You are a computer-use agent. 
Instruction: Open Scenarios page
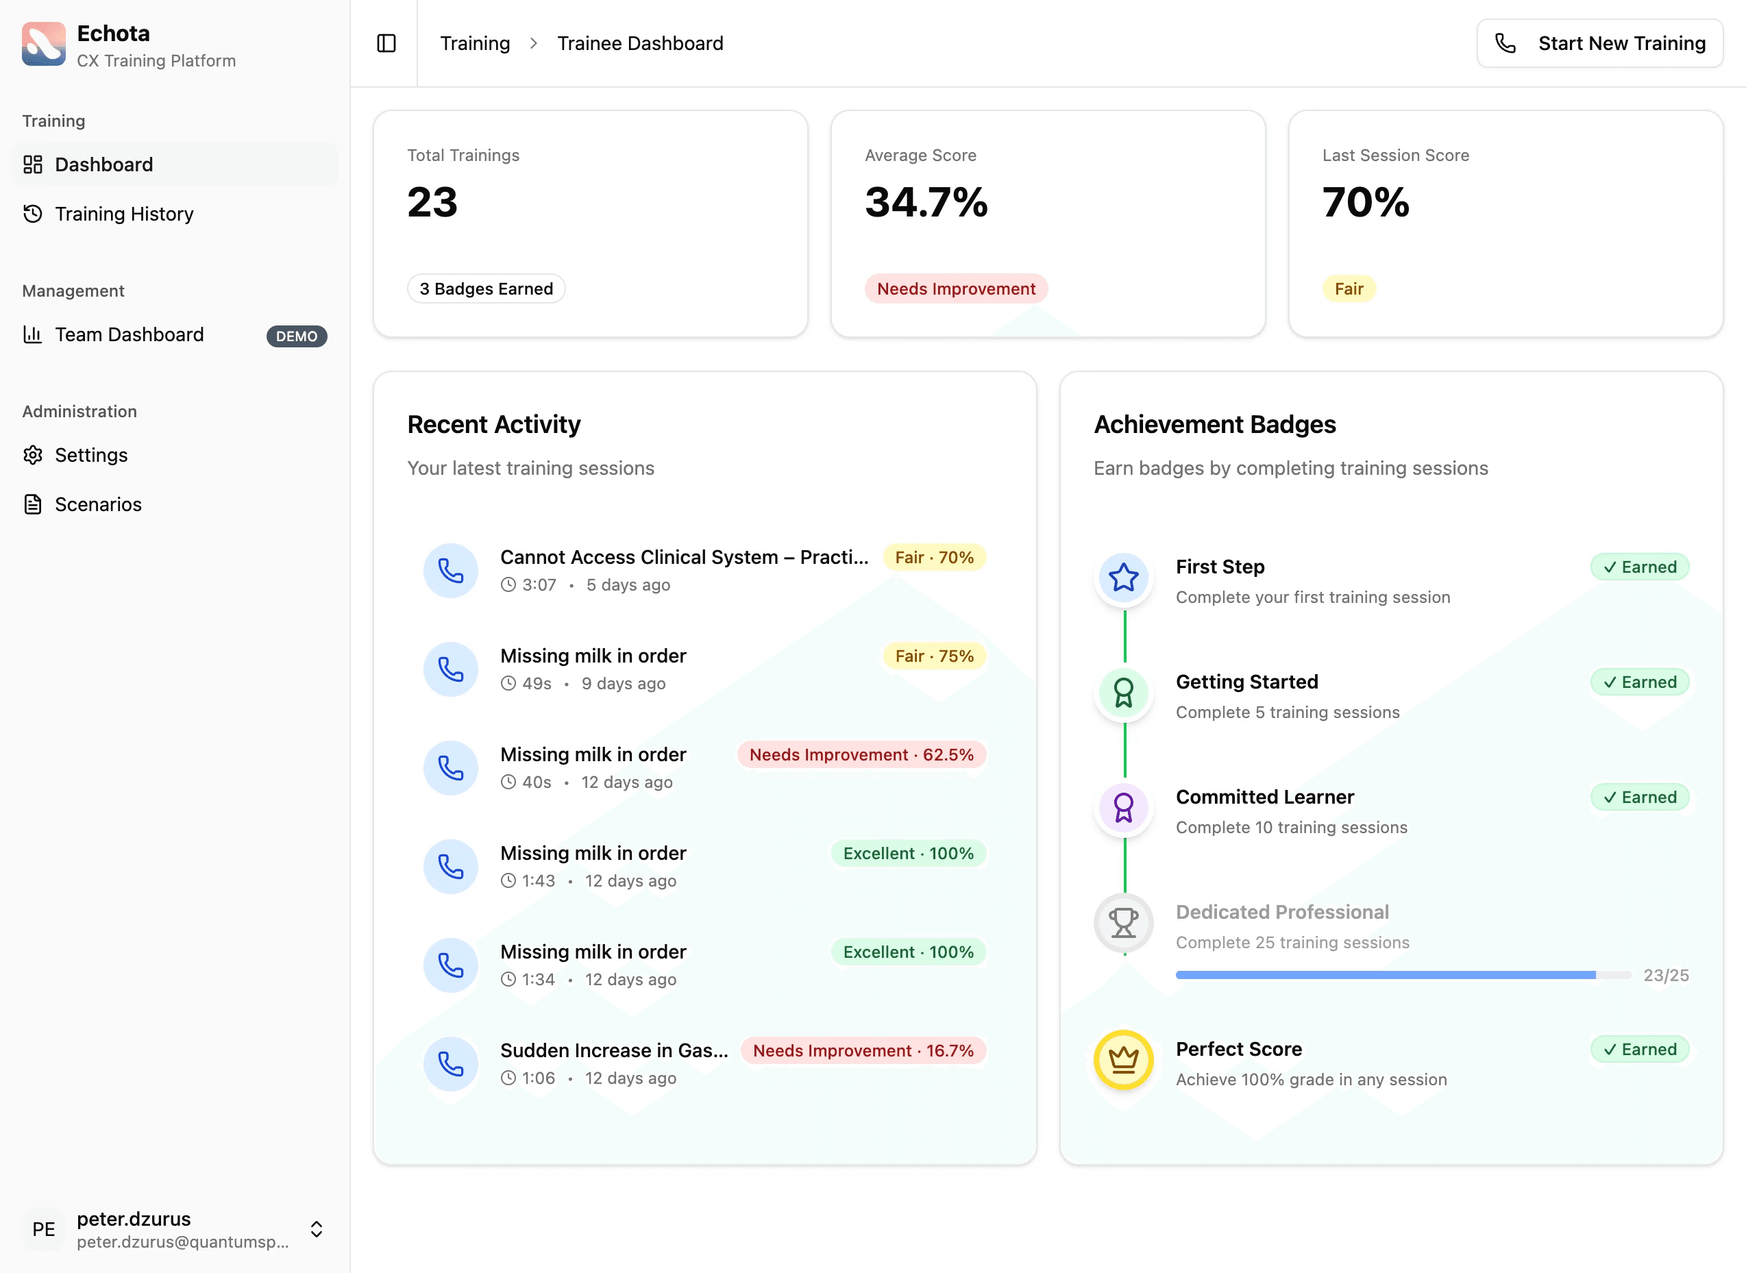click(98, 504)
